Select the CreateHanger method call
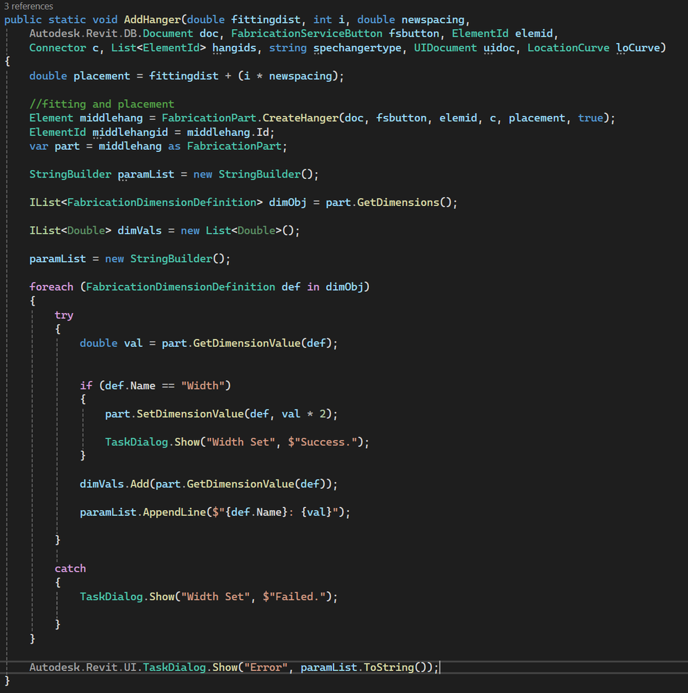Viewport: 688px width, 693px height. click(300, 118)
